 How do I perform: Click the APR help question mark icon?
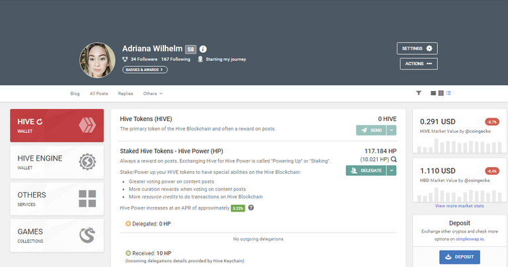(251, 208)
